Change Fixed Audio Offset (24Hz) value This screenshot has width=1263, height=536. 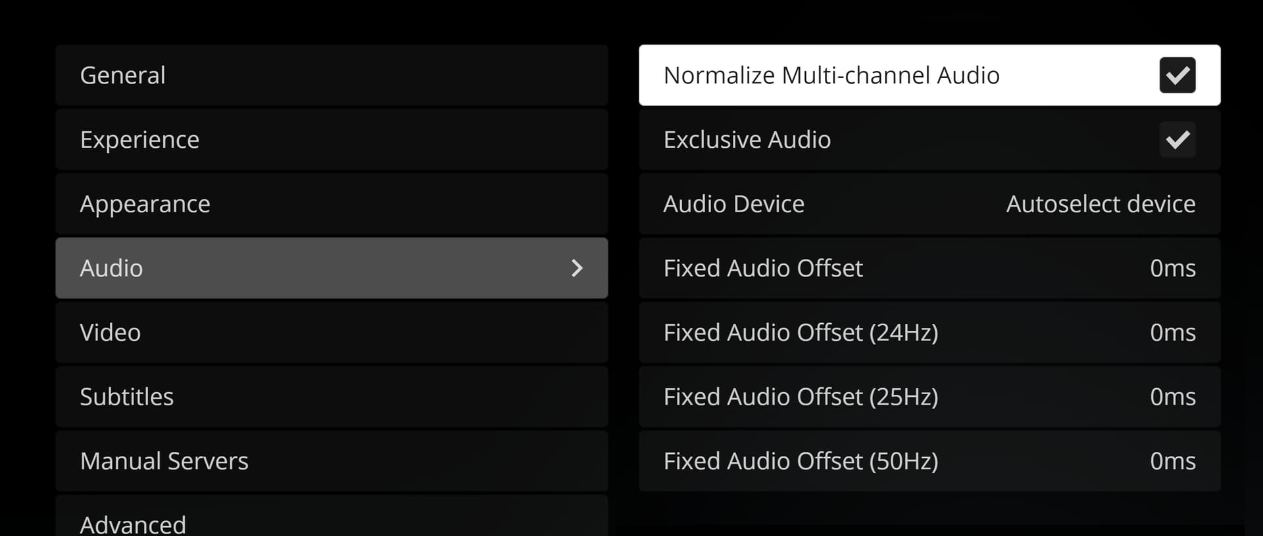(x=1172, y=332)
